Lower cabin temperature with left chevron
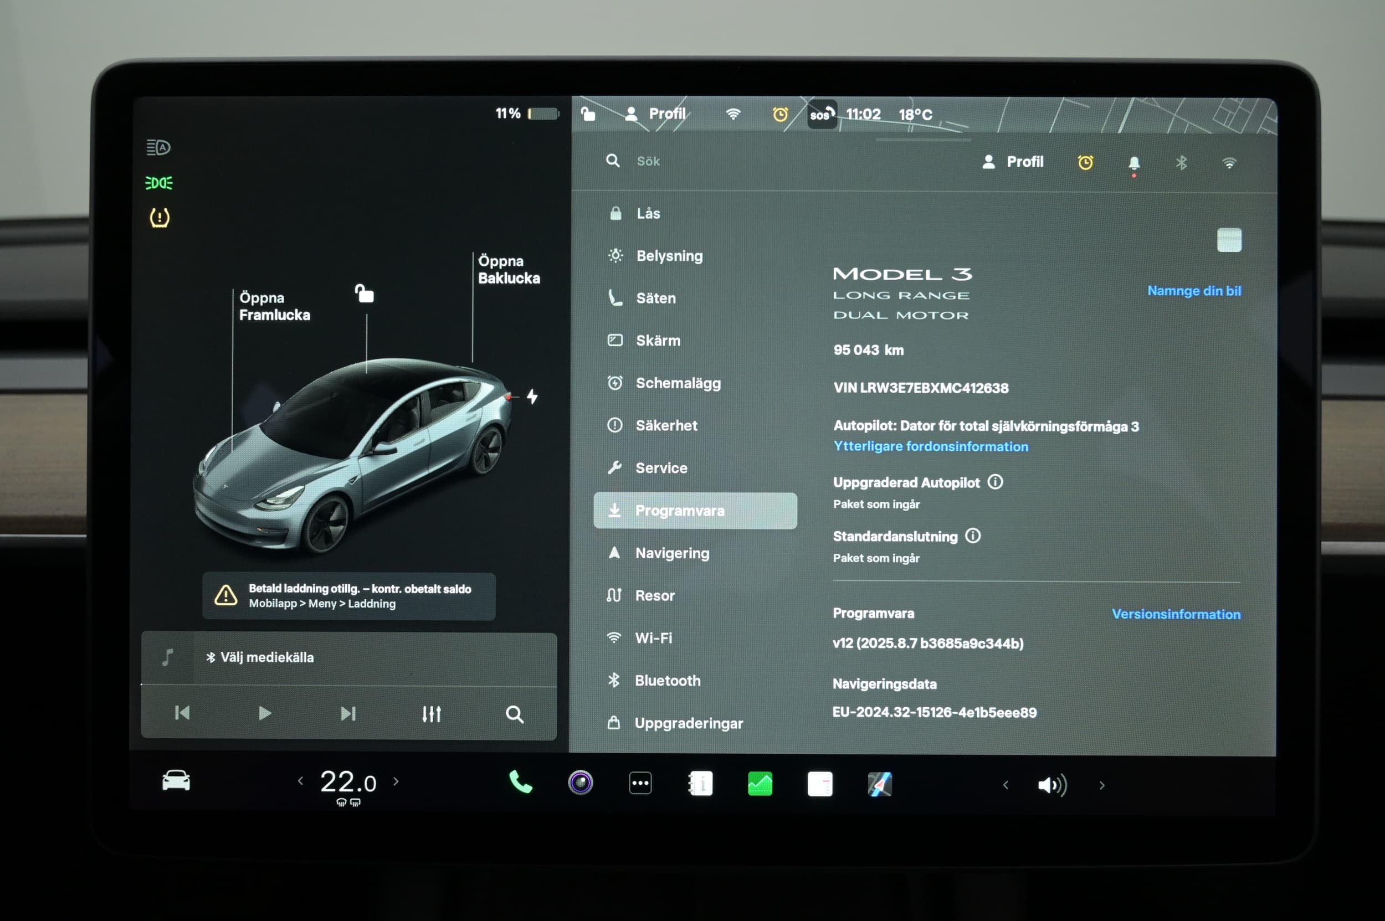Screen dimensions: 1385x921 click(300, 781)
